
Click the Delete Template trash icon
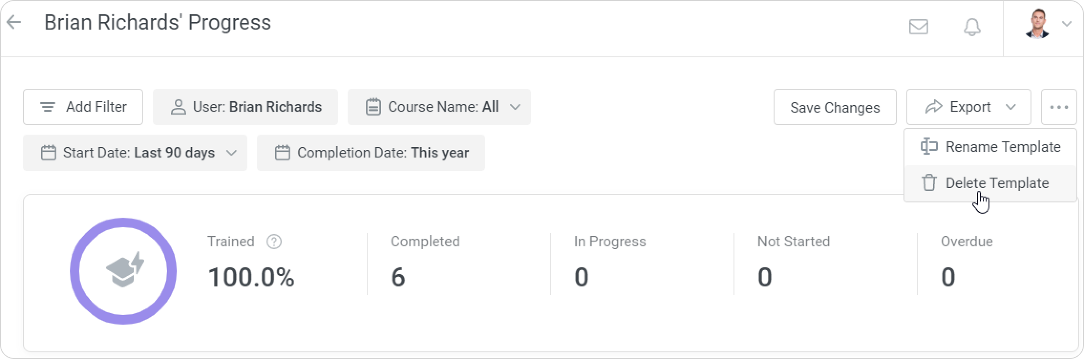click(929, 183)
